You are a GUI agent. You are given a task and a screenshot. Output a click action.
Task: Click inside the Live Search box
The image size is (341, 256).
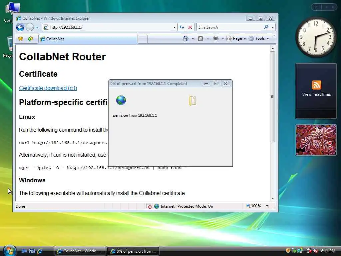[229, 27]
